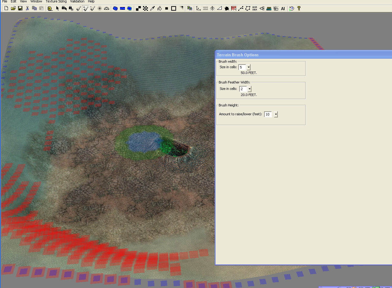
Task: Select the lower terrain brush with minus
Action: click(x=92, y=8)
